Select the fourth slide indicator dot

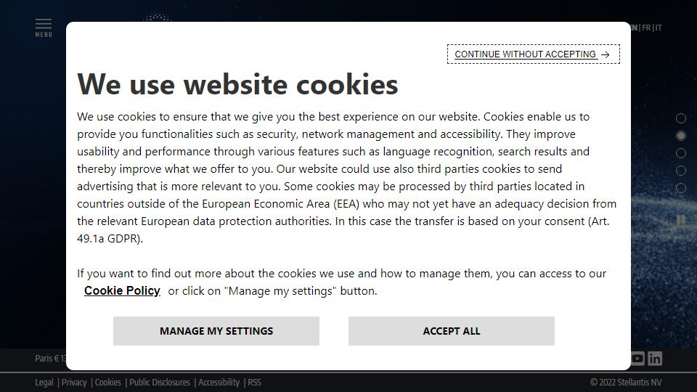(x=681, y=171)
